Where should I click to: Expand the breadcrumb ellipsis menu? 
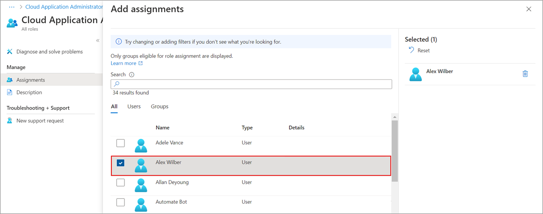click(x=13, y=8)
